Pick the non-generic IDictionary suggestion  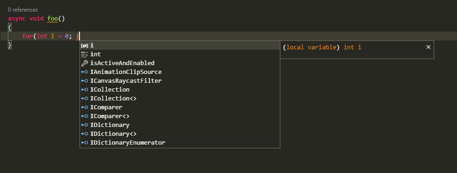(180, 125)
